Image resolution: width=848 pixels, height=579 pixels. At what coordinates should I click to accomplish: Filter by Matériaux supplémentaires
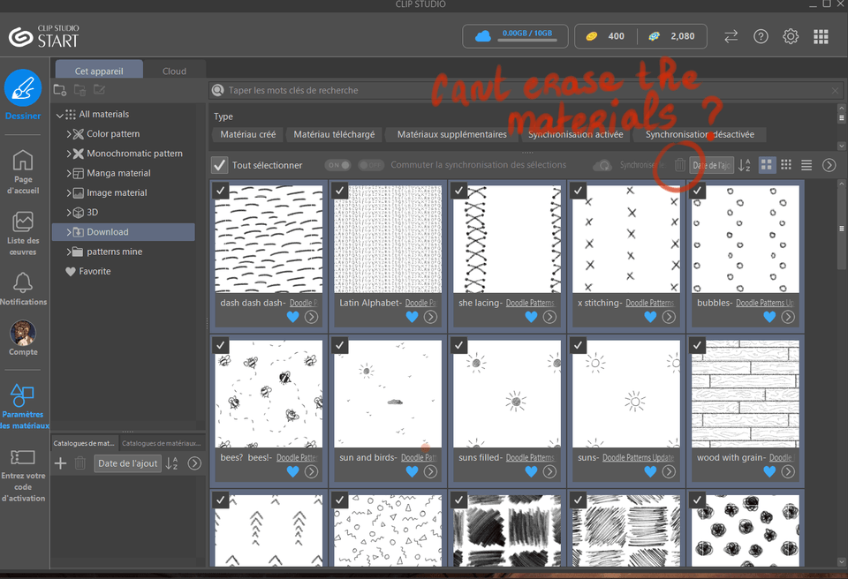coord(452,135)
